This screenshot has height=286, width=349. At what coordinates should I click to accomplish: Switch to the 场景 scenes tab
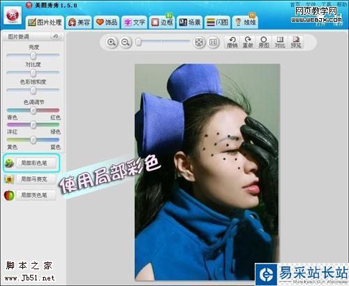coord(190,22)
